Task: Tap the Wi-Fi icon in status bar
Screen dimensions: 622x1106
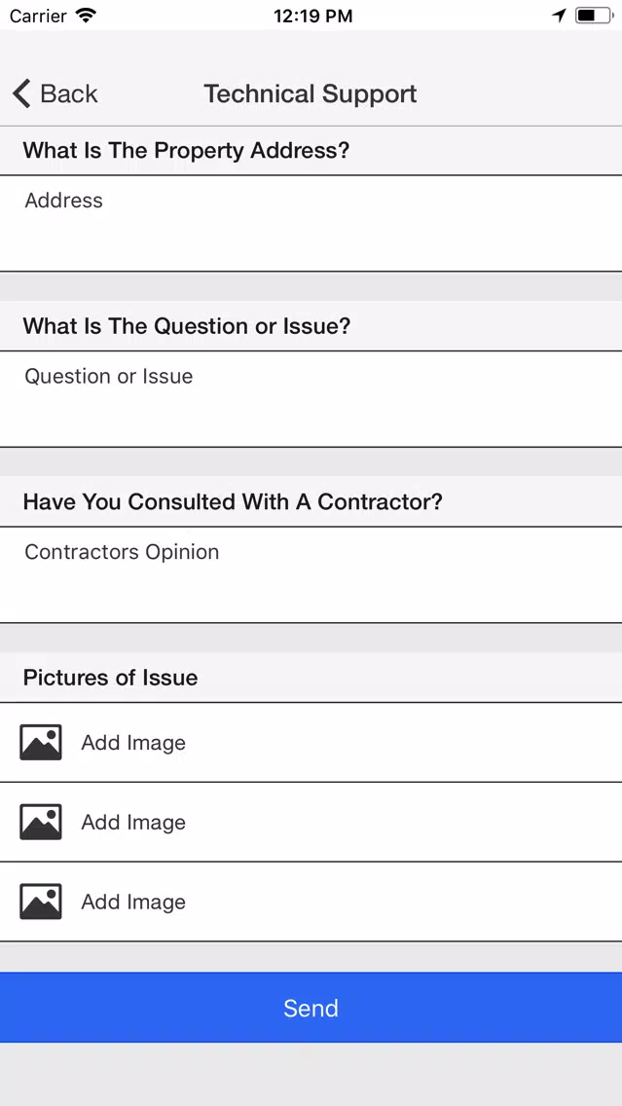Action: 87,16
